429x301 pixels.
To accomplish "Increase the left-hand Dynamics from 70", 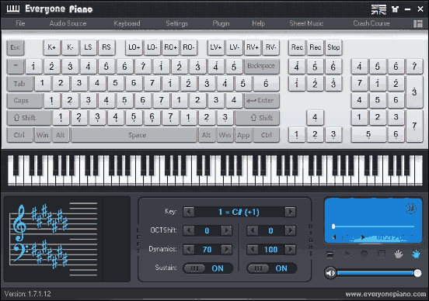I will 226,249.
